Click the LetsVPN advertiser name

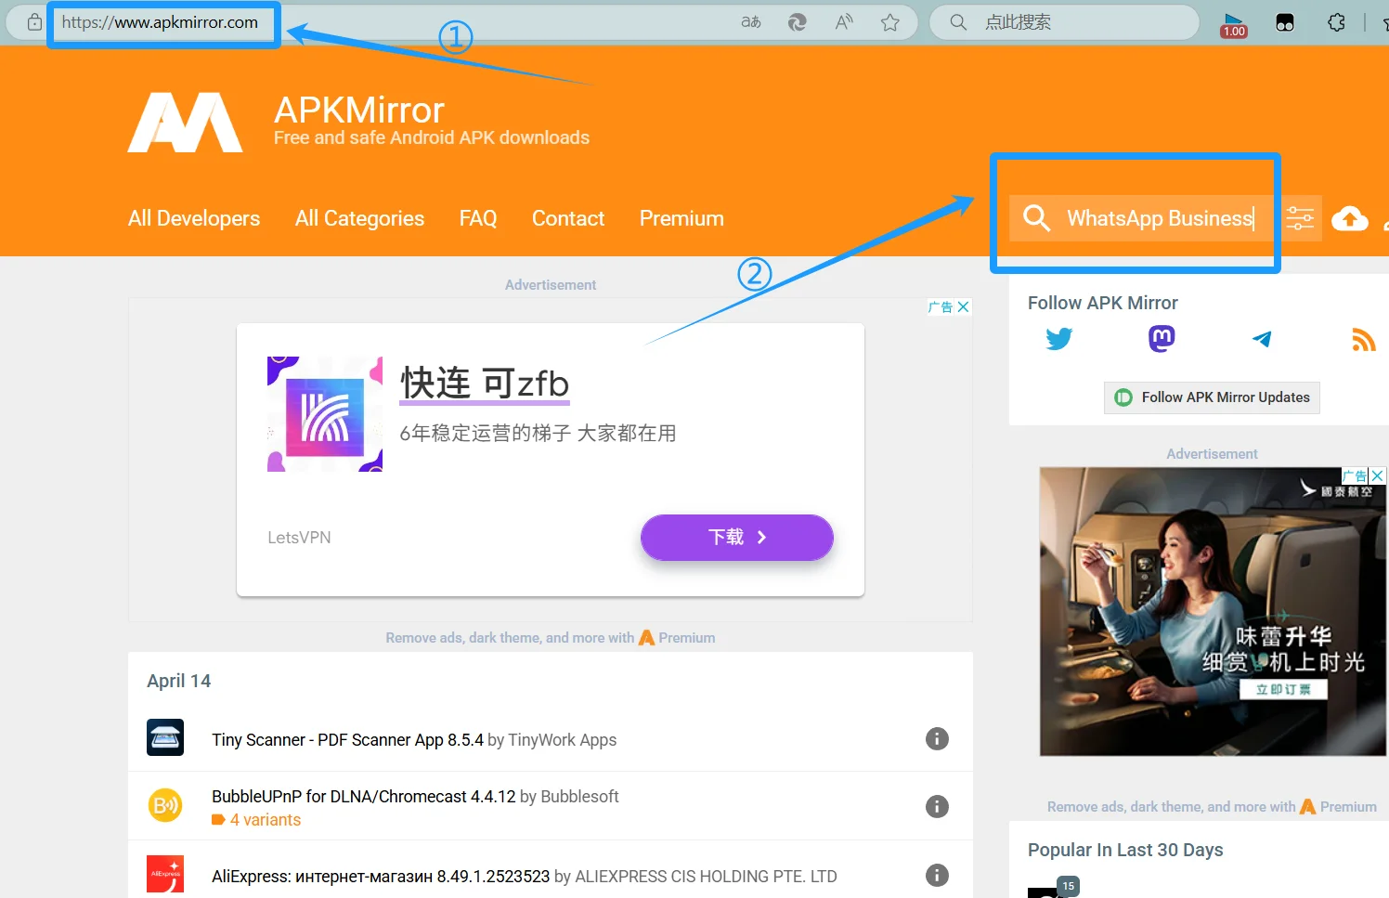299,538
